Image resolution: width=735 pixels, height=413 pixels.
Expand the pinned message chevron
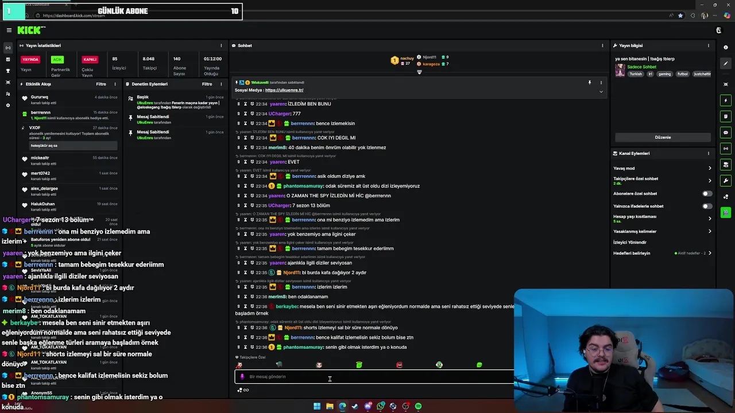601,92
